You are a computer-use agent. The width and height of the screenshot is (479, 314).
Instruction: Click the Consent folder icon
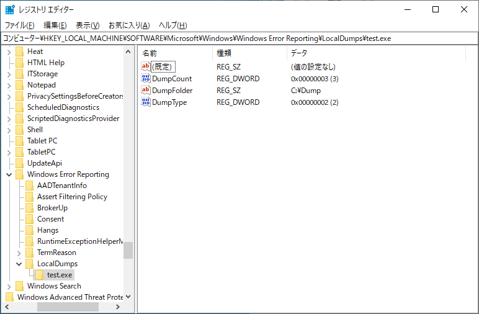point(30,219)
